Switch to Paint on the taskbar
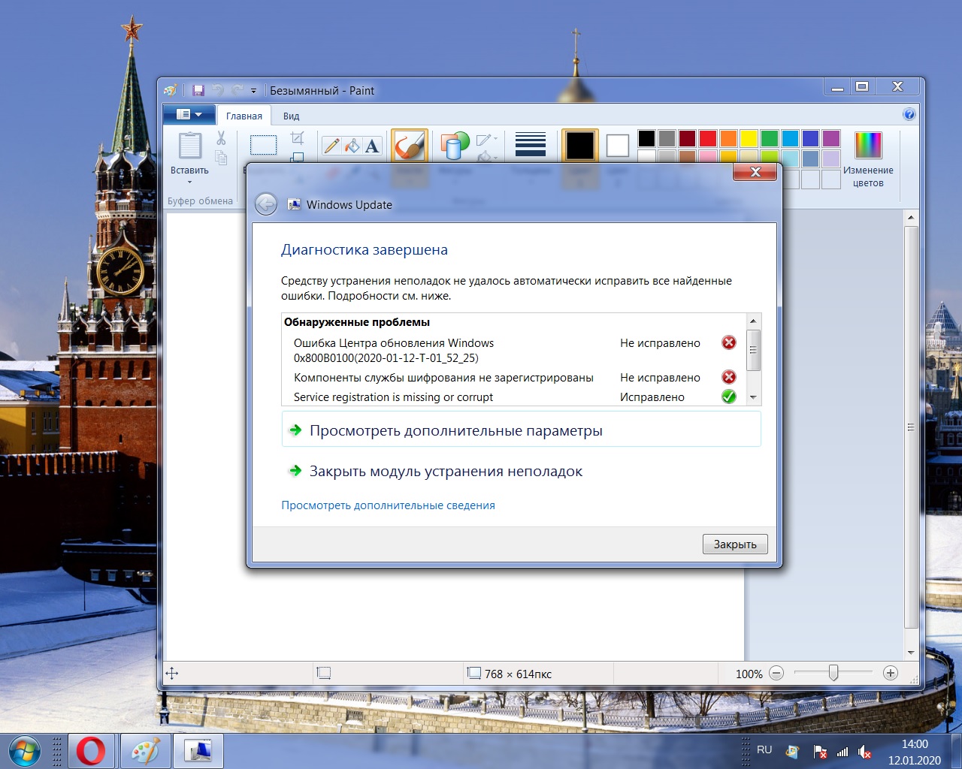Viewport: 962px width, 769px height. 146,751
